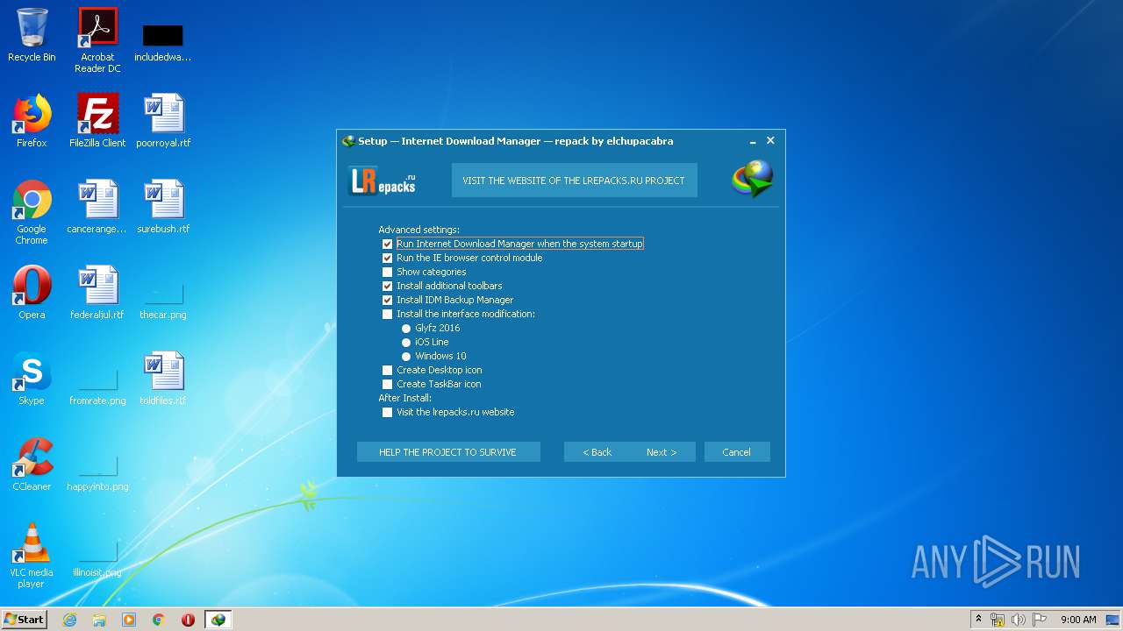Select toldfiles.rtf document icon
The height and width of the screenshot is (631, 1123).
tap(163, 379)
